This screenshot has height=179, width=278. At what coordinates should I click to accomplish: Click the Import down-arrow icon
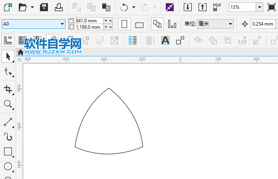[x=188, y=7]
